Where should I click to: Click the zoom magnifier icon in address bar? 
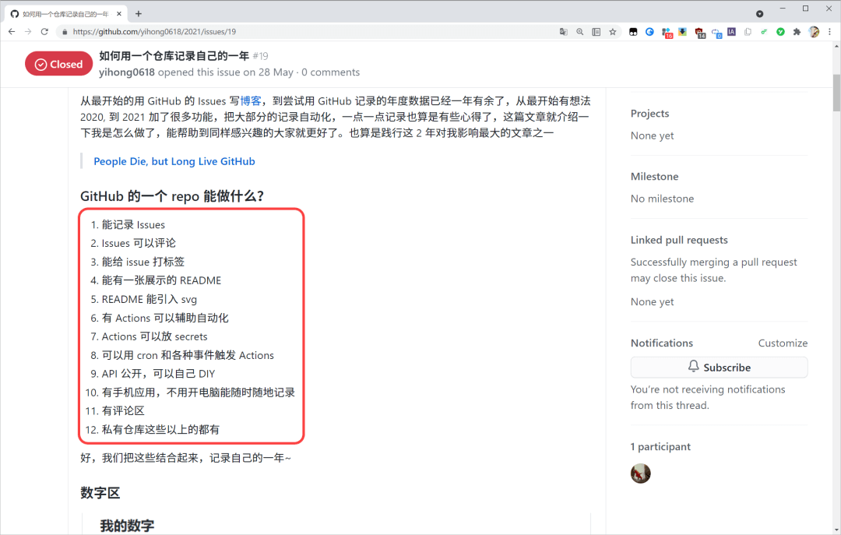(x=580, y=32)
